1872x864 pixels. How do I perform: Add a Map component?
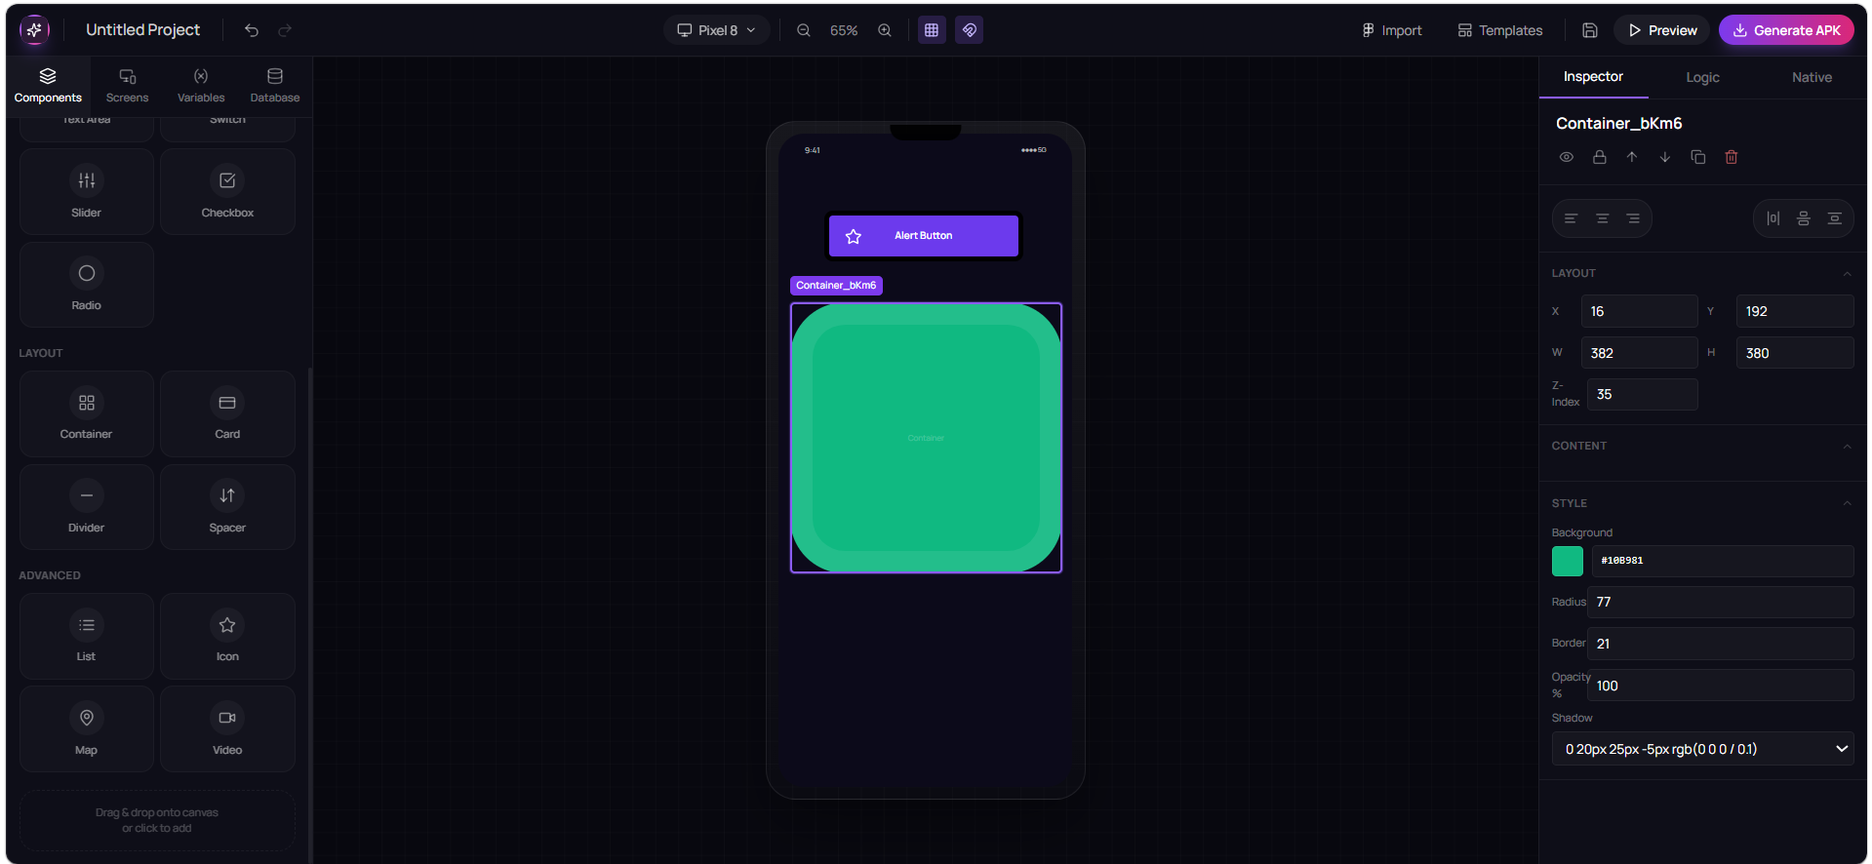pyautogui.click(x=87, y=729)
